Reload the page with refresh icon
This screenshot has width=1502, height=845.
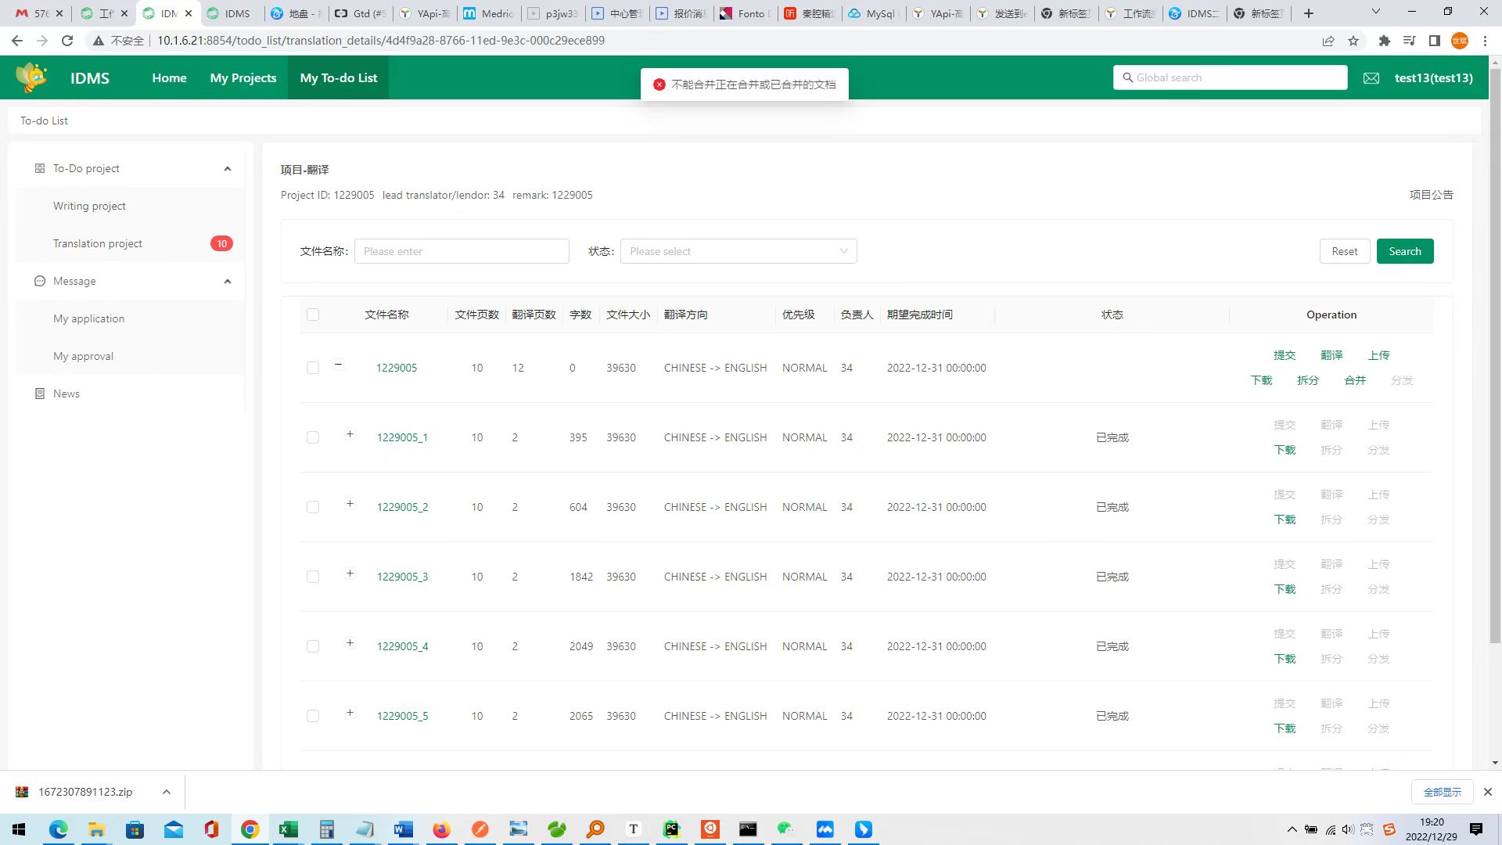click(67, 41)
